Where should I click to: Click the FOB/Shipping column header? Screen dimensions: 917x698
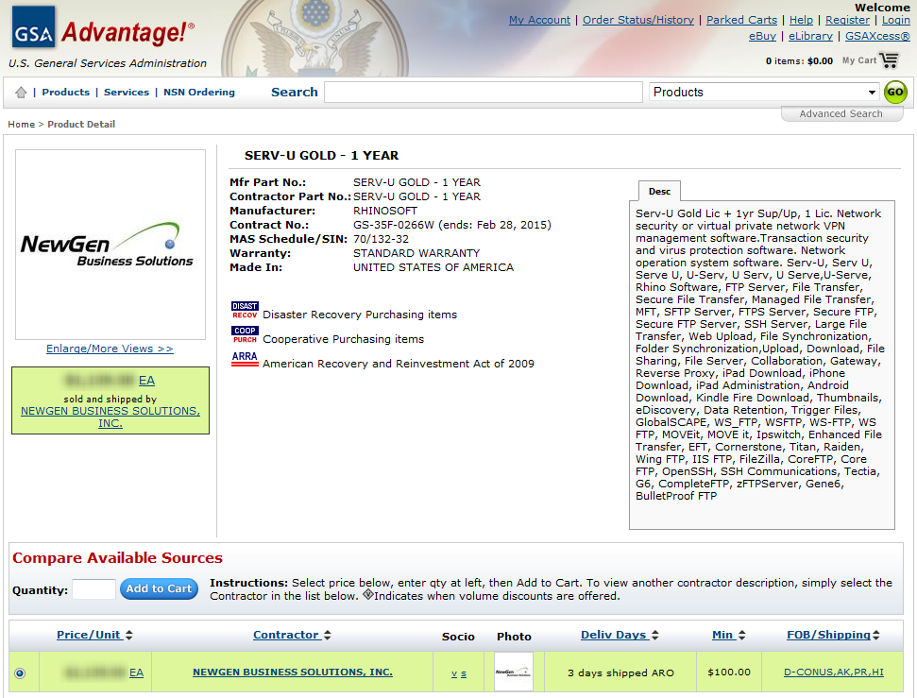(828, 635)
